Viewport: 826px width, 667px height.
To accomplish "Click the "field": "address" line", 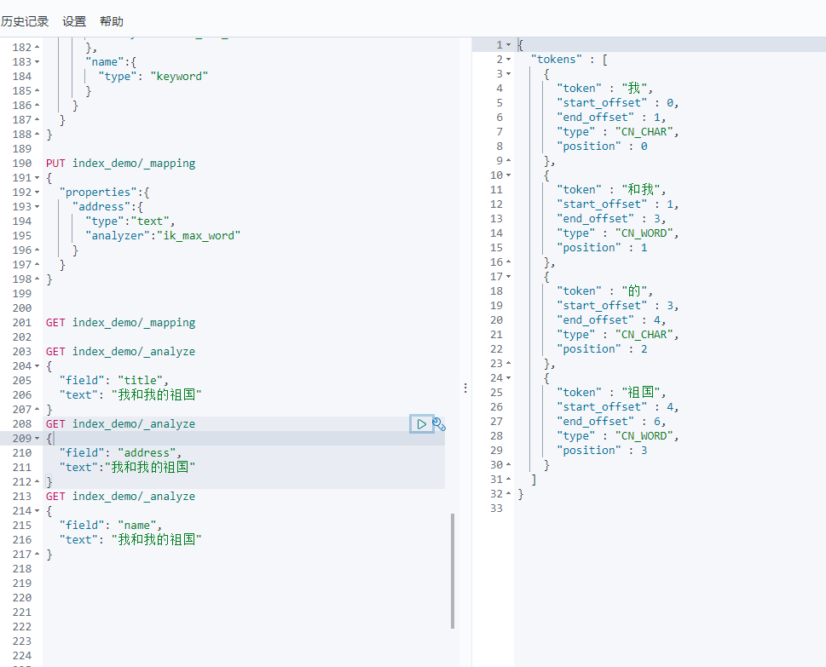I will coord(120,452).
